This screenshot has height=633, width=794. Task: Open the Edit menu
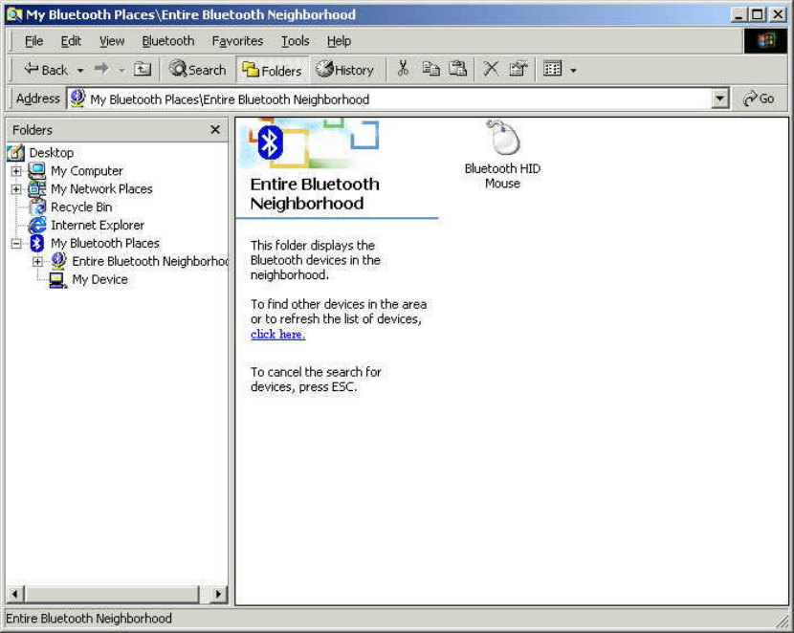coord(71,41)
